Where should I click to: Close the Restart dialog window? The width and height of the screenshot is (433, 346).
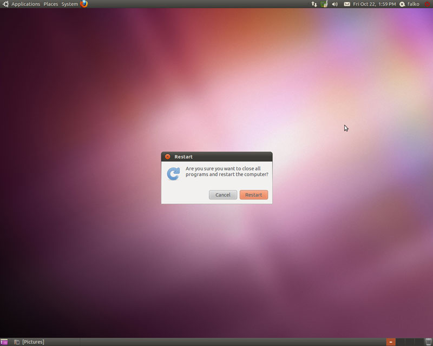[167, 157]
